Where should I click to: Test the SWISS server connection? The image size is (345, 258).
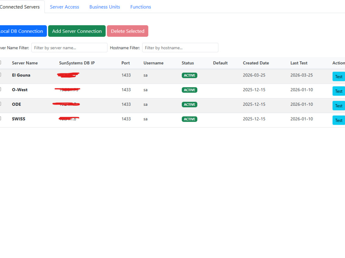339,120
